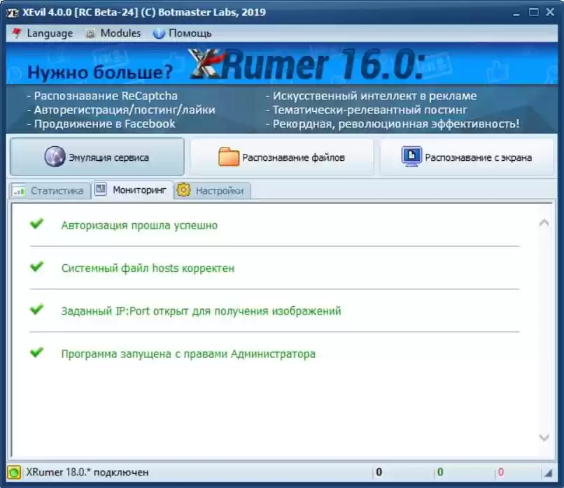This screenshot has height=488, width=564.
Task: Click the XEvil title bar app icon
Action: [x=12, y=13]
